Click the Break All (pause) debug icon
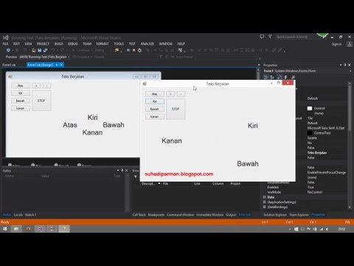The image size is (354, 266). 128,50
